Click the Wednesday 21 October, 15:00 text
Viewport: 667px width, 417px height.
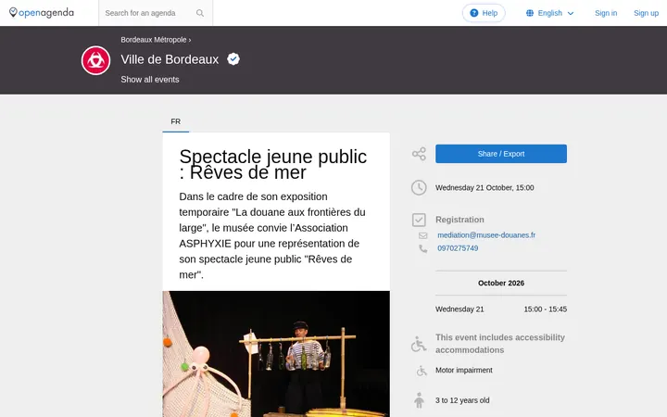(x=485, y=187)
